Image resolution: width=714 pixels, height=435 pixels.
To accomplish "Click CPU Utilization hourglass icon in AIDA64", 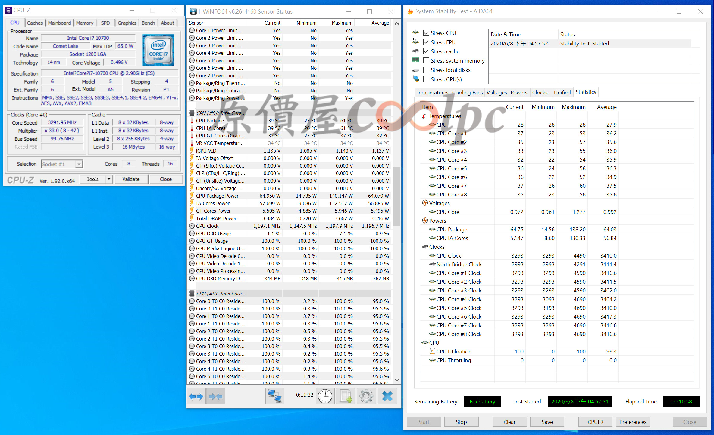I will click(x=432, y=351).
